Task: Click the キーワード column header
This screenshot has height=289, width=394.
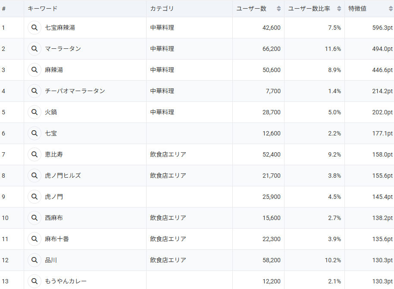Action: pos(43,9)
